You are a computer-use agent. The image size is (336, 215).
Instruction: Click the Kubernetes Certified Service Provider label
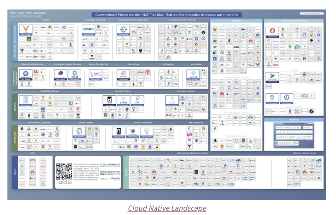[x=193, y=153]
